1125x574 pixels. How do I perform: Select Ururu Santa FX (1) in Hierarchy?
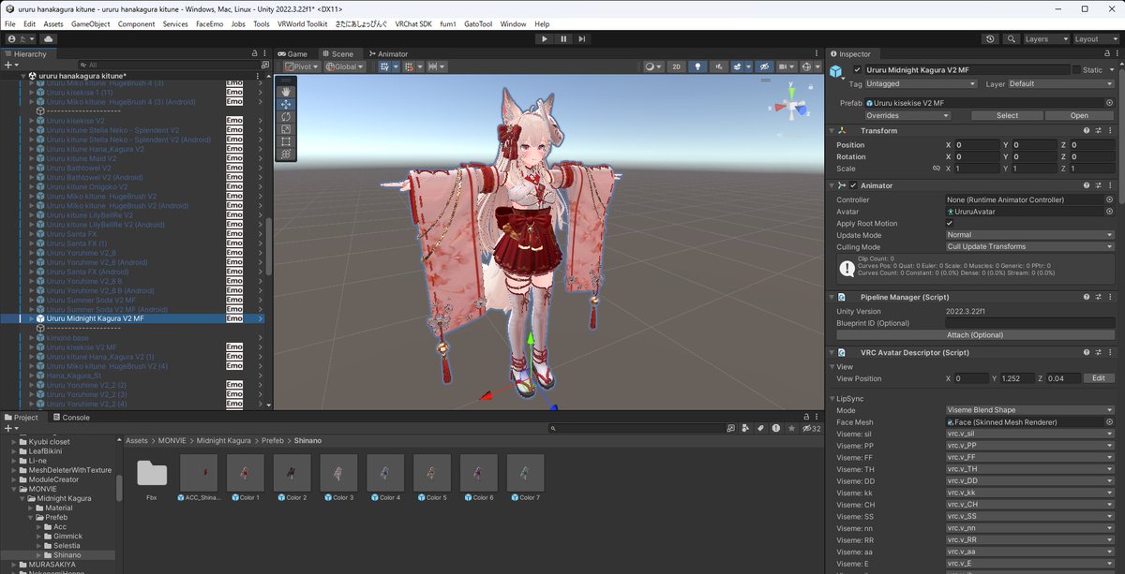tap(76, 243)
